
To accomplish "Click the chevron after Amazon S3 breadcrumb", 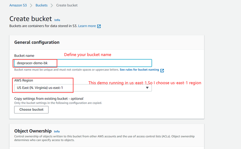I will [31, 5].
